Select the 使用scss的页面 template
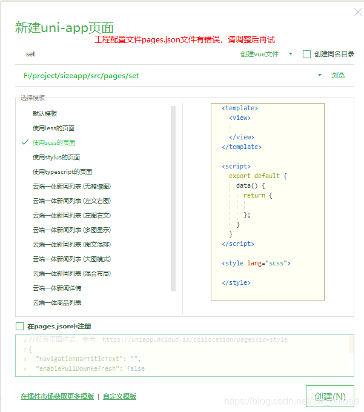 point(54,142)
